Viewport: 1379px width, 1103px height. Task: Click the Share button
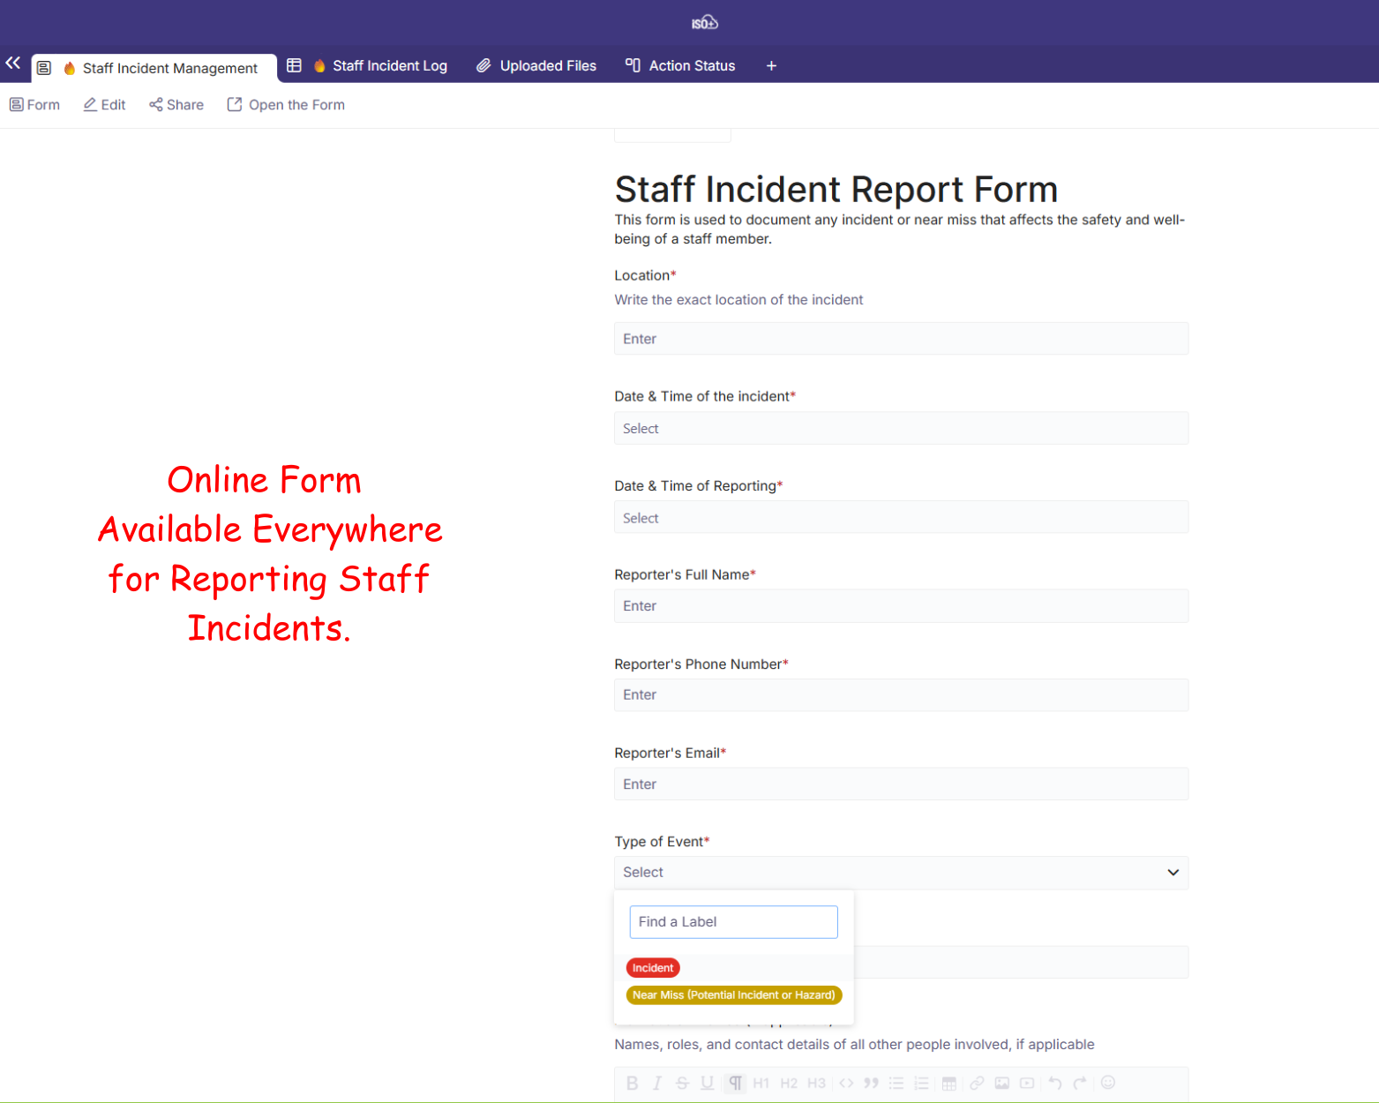tap(176, 105)
